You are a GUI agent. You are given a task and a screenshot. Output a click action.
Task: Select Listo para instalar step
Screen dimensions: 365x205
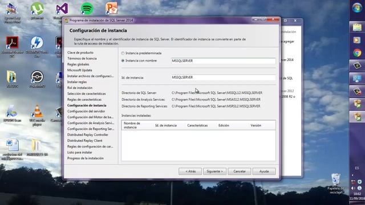pyautogui.click(x=80, y=153)
